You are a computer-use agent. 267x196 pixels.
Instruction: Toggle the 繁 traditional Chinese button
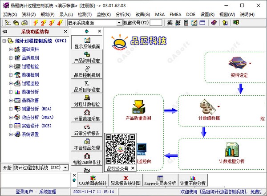(178, 22)
